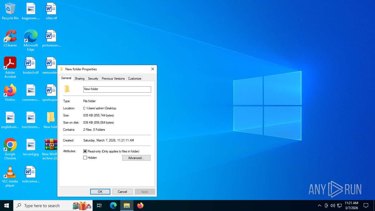The image size is (375, 211).
Task: Open Google Chrome desktop shortcut
Action: pyautogui.click(x=10, y=149)
